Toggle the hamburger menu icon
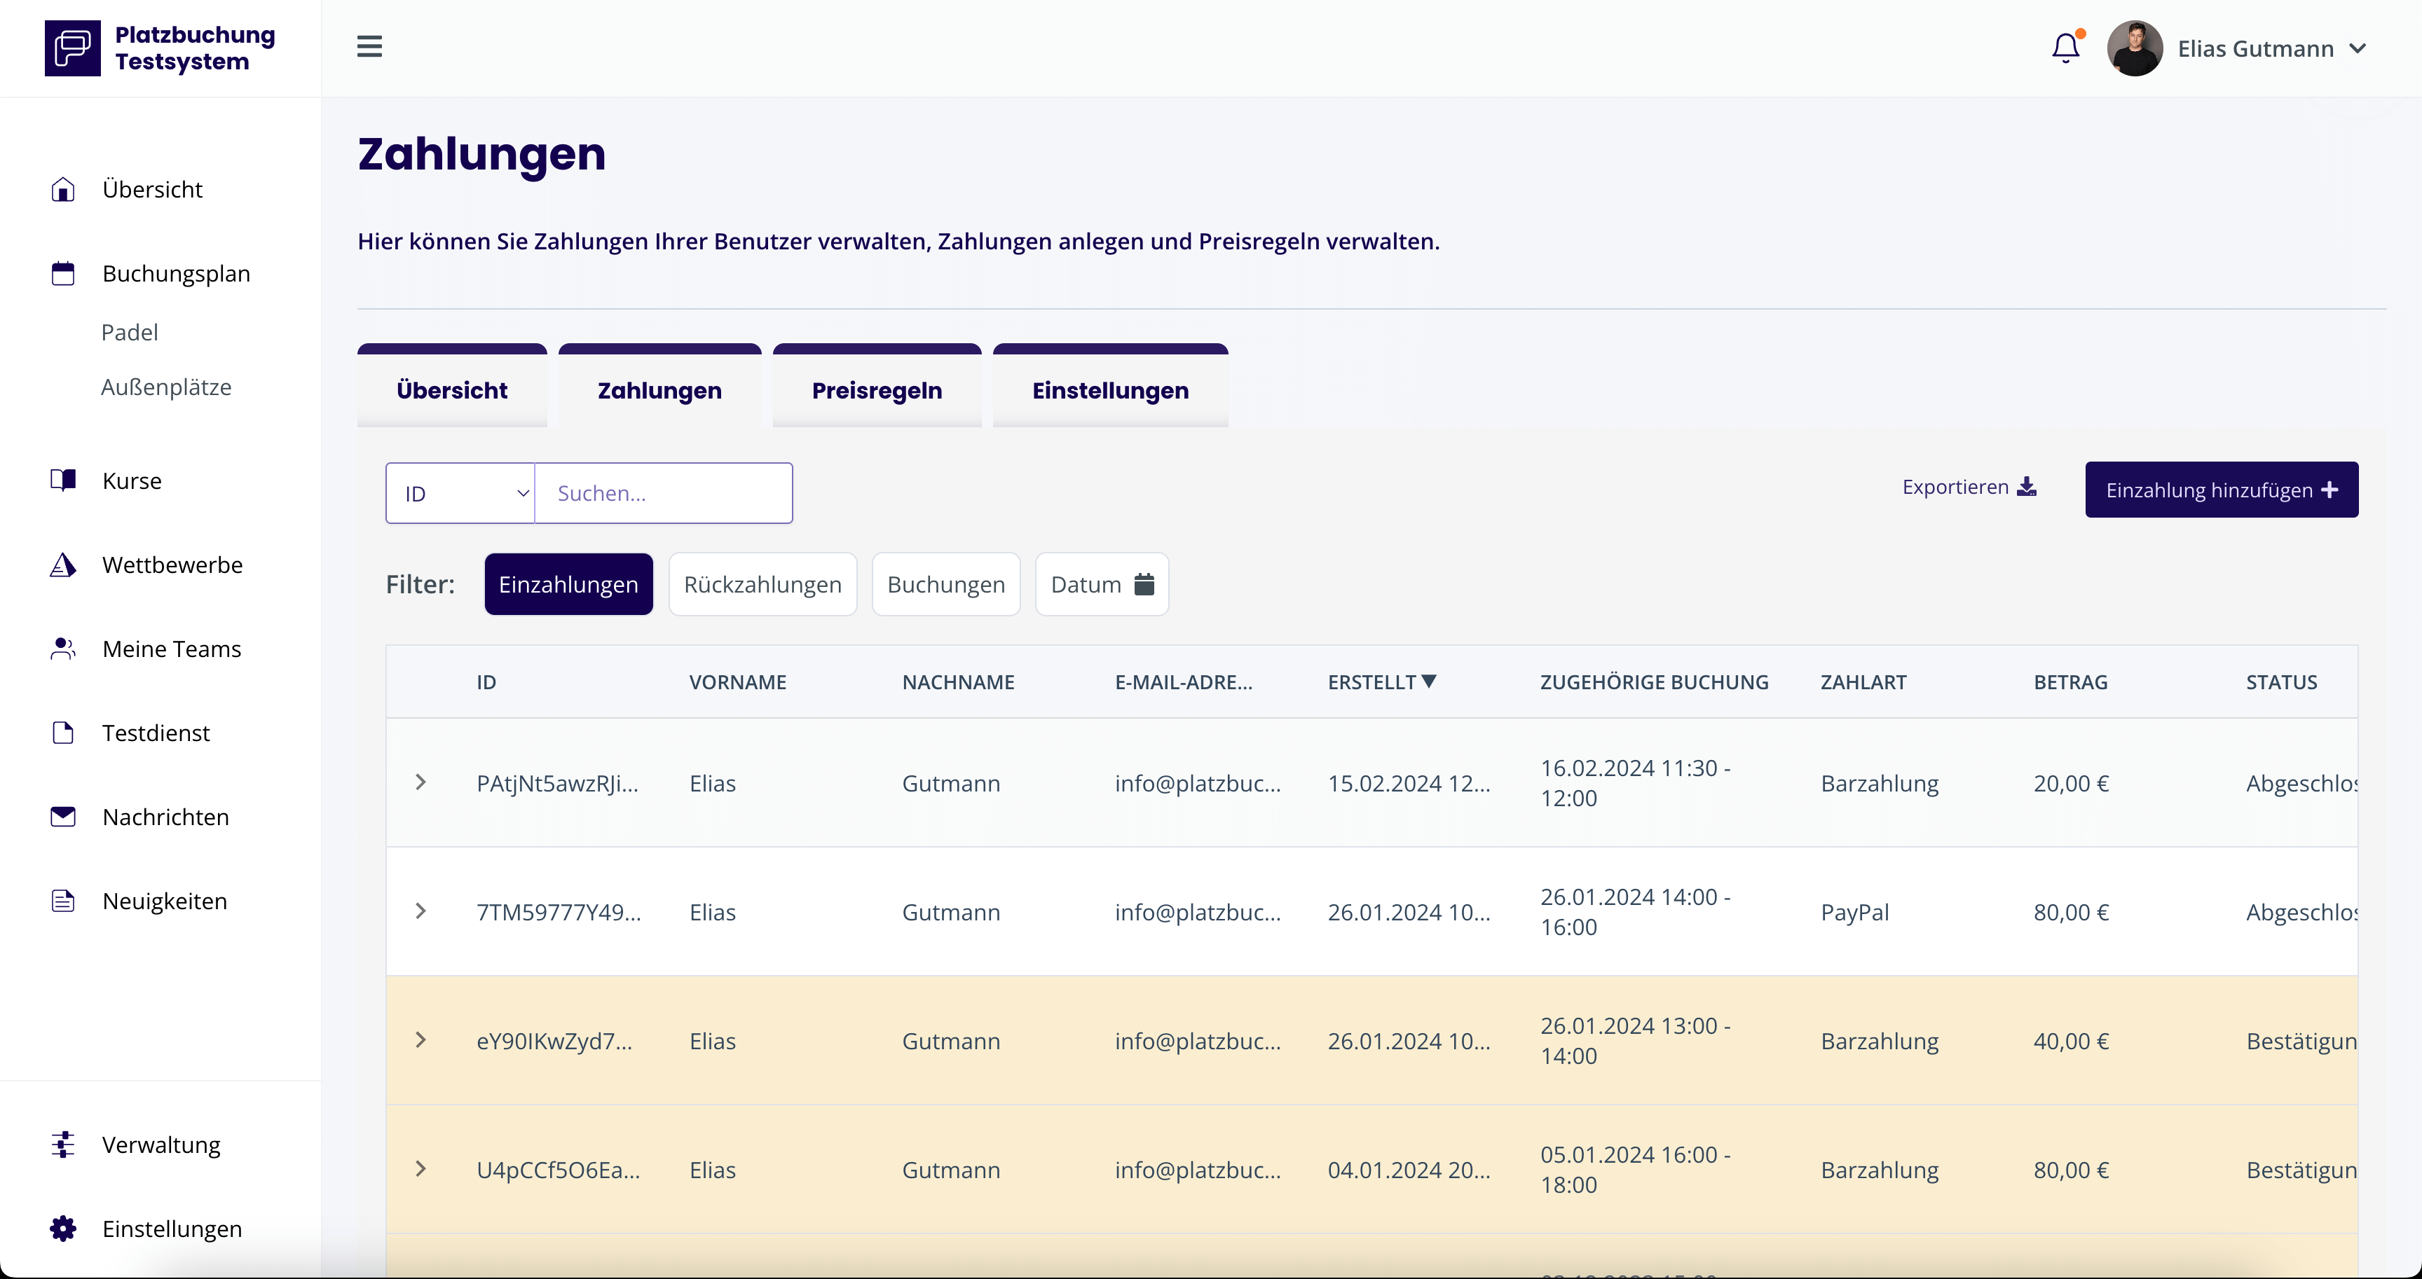The height and width of the screenshot is (1279, 2422). tap(369, 46)
